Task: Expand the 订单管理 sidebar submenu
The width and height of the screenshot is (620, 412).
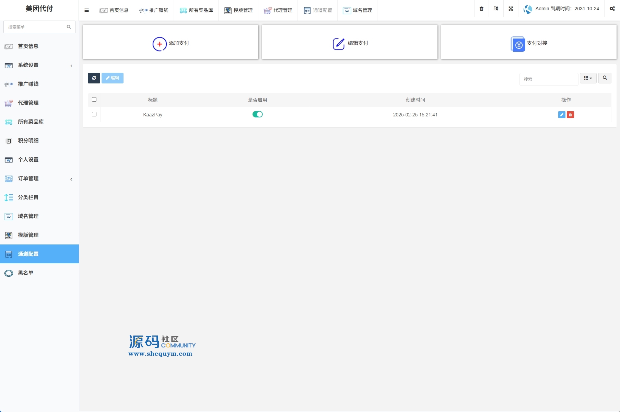Action: point(39,179)
